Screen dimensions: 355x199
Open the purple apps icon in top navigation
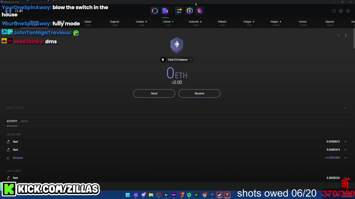point(200,11)
